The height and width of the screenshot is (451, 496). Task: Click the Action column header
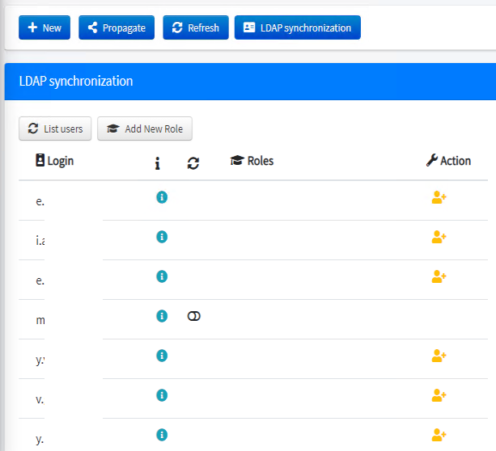(448, 161)
